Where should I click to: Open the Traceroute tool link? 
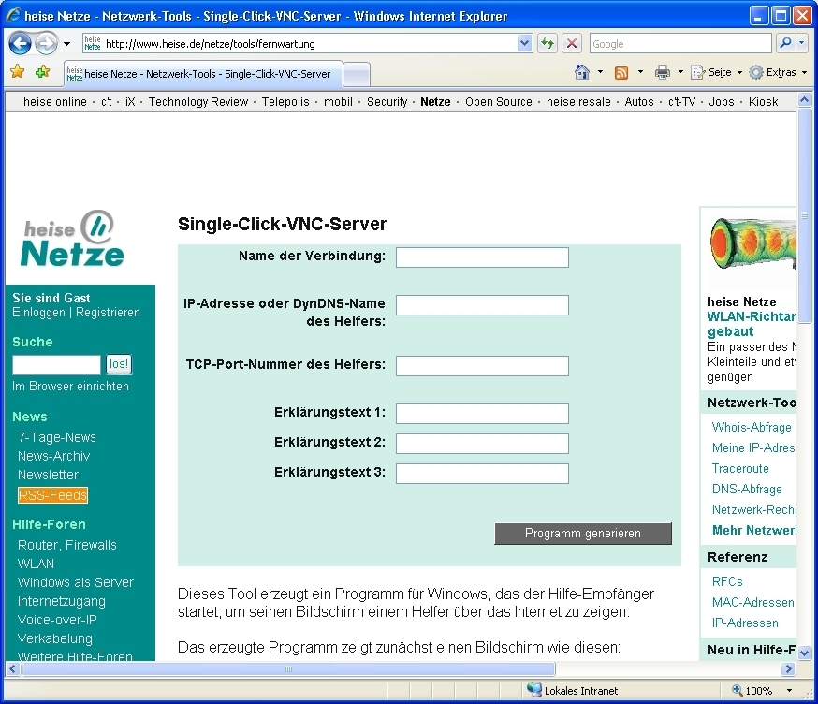(740, 468)
